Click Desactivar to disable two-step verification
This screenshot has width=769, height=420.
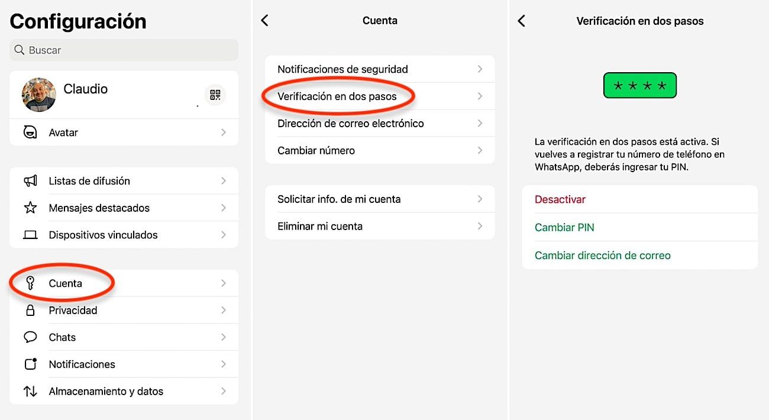pos(560,199)
